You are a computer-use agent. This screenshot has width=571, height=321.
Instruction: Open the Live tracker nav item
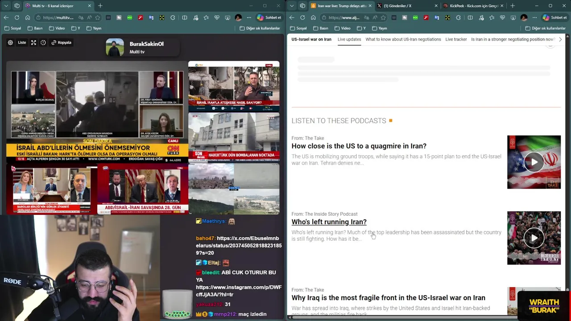coord(456,39)
